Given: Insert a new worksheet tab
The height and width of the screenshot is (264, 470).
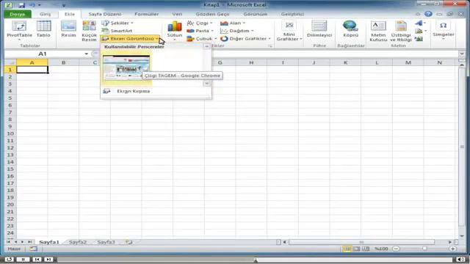Looking at the screenshot, I should [x=129, y=242].
